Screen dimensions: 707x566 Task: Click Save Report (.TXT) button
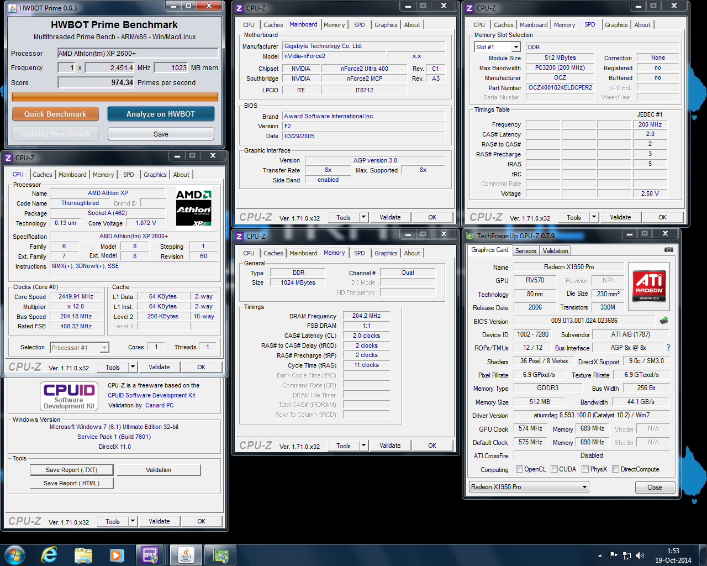71,470
